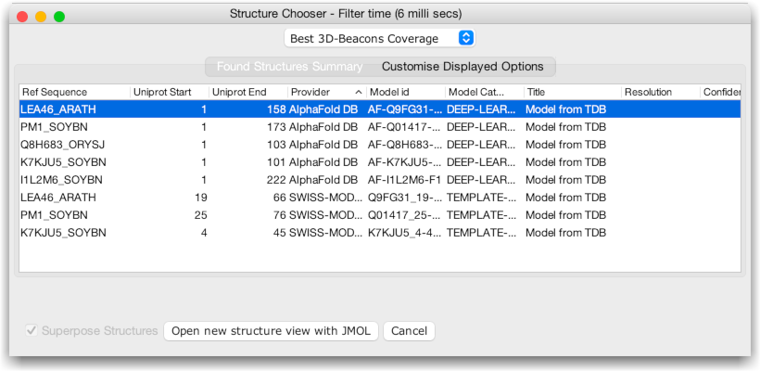This screenshot has height=371, width=760.
Task: Click the sort arrow in Provider header
Action: (359, 93)
